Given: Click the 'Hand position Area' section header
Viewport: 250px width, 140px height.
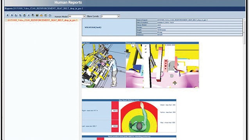Looking at the screenshot, I should (129, 136).
